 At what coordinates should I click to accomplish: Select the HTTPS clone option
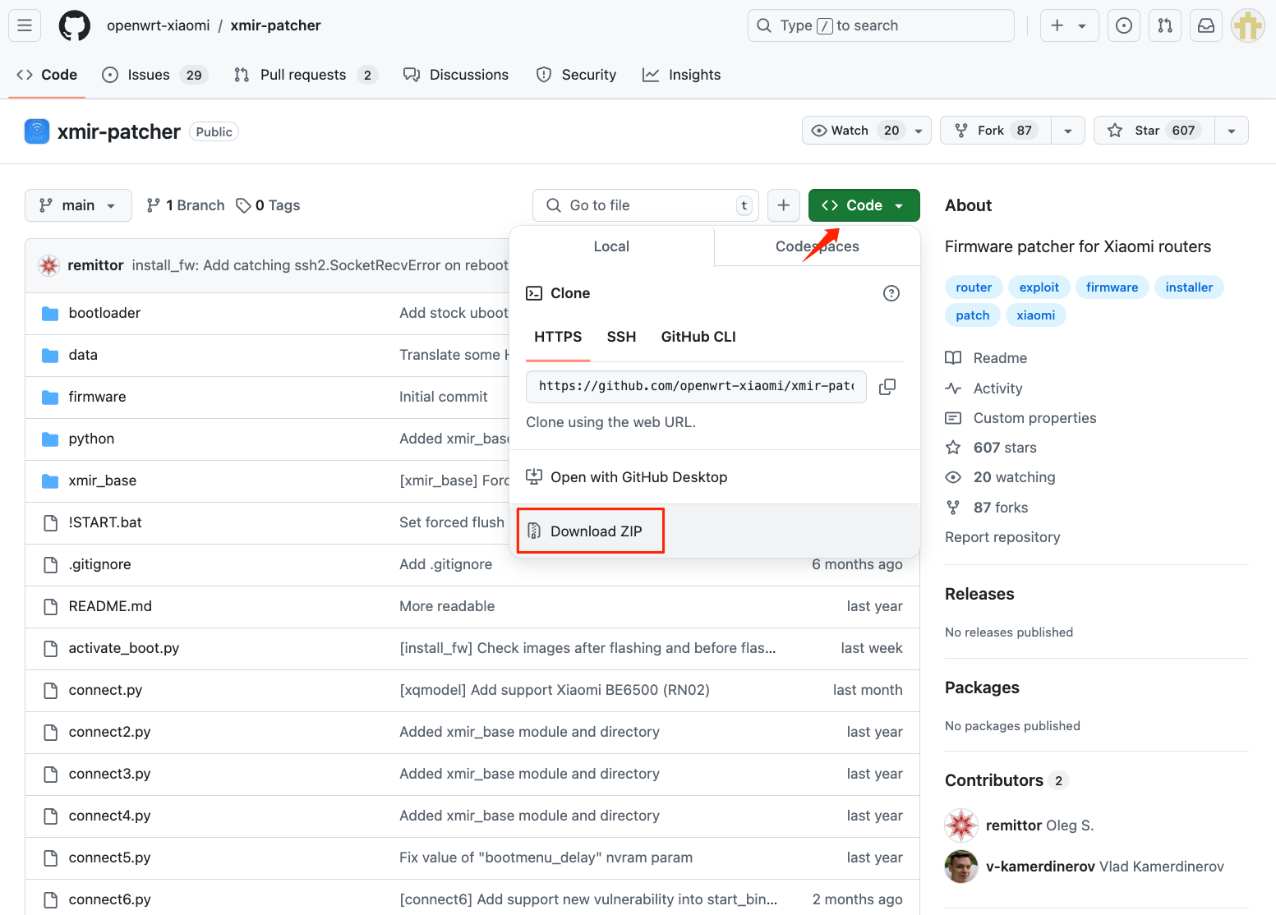558,337
